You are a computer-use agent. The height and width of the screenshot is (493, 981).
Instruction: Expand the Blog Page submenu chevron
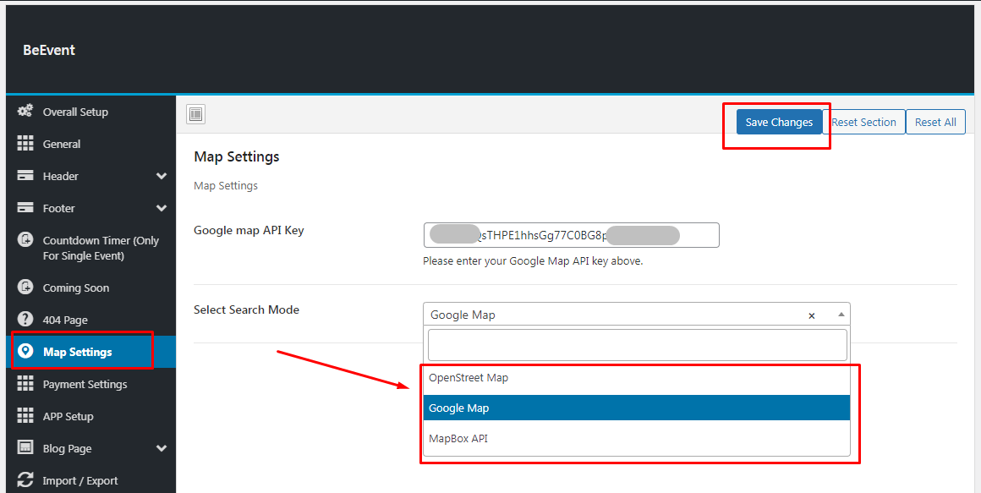(x=162, y=448)
